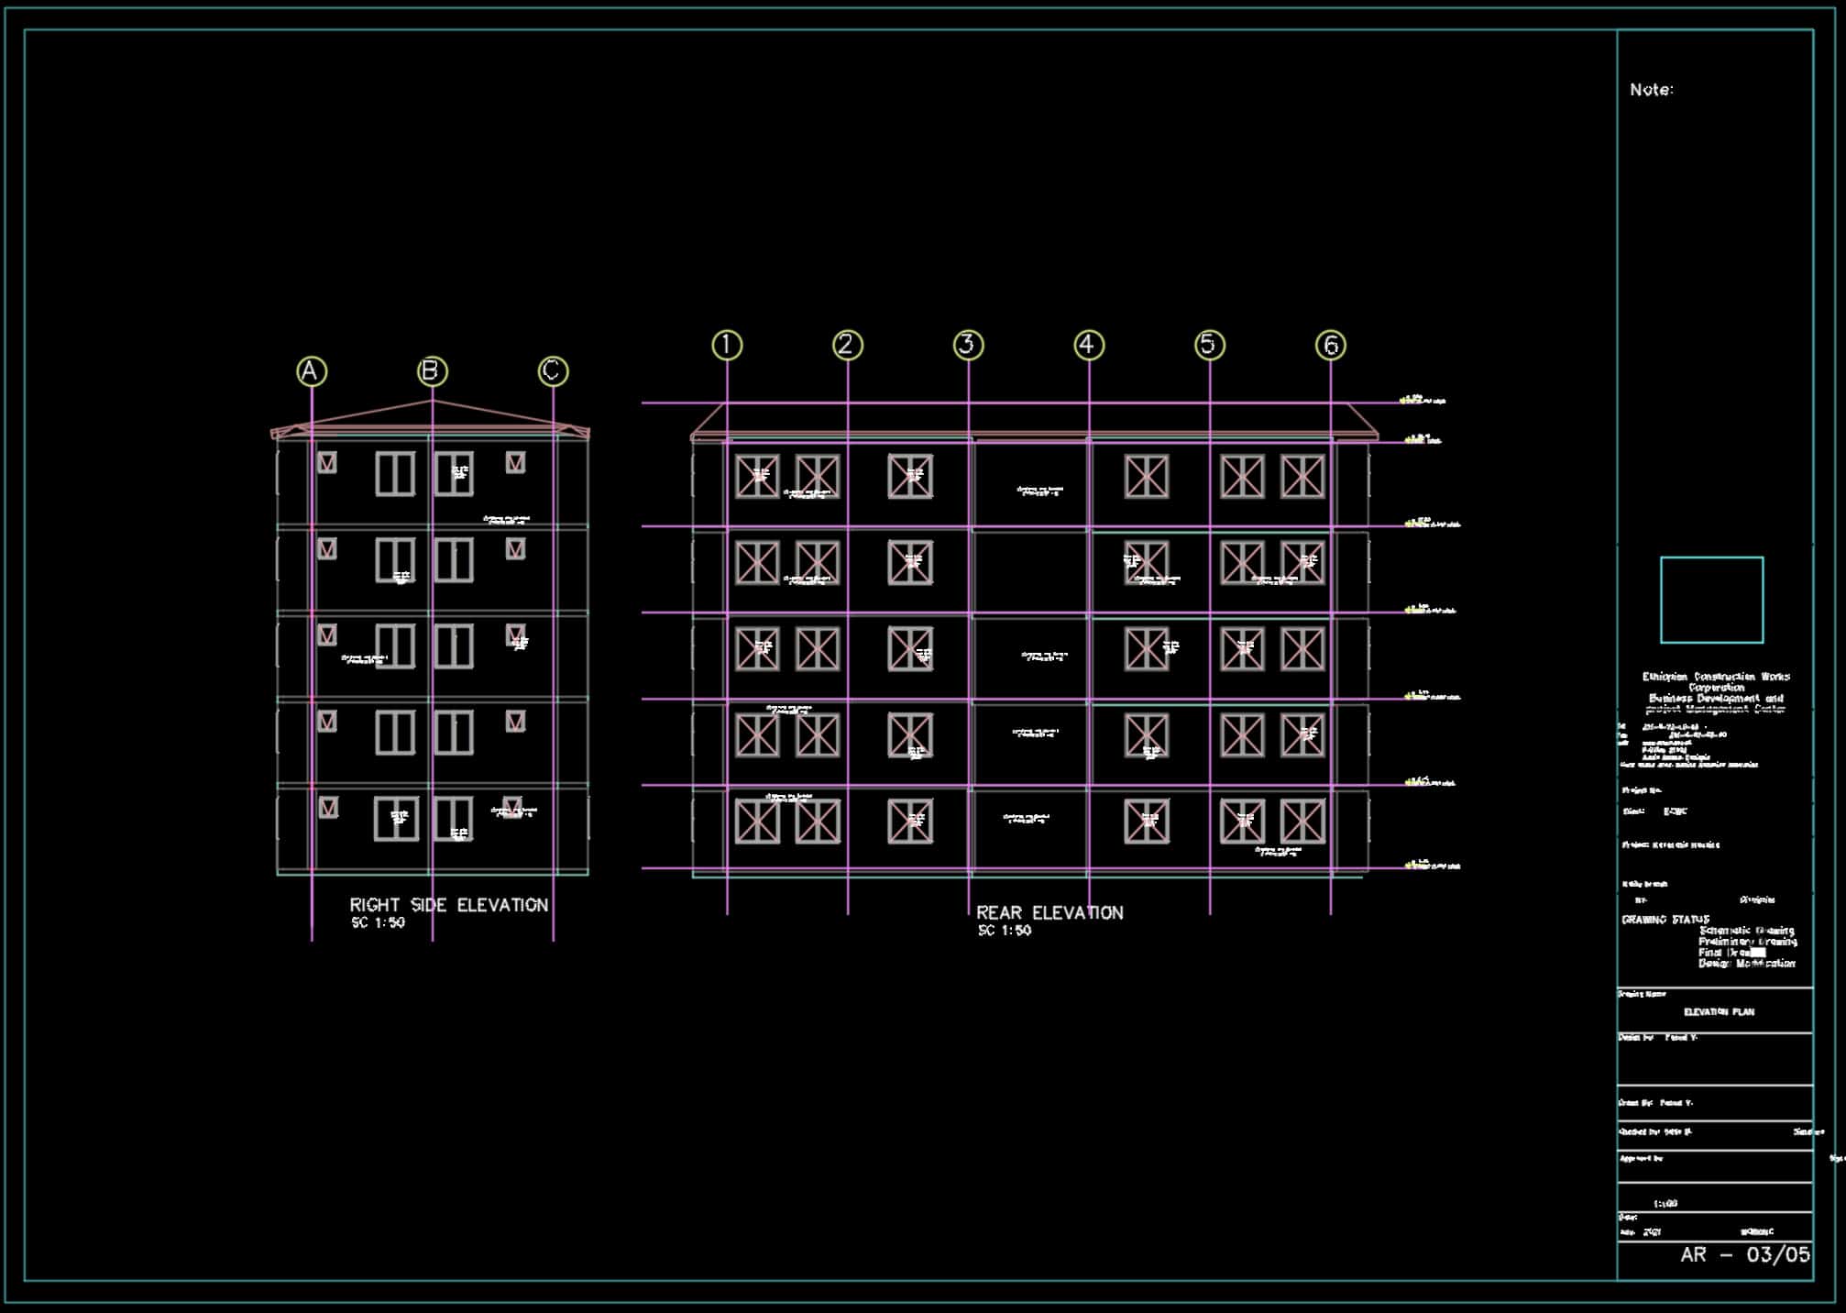Select the cyan logo placeholder box

coord(1711,600)
